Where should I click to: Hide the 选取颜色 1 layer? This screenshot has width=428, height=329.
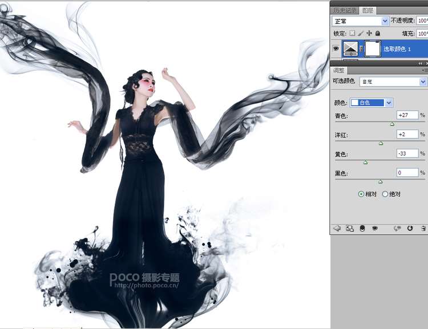pyautogui.click(x=336, y=49)
